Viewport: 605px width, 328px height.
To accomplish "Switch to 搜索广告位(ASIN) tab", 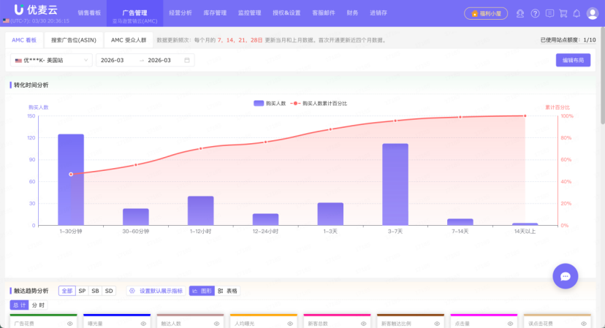I will point(72,40).
